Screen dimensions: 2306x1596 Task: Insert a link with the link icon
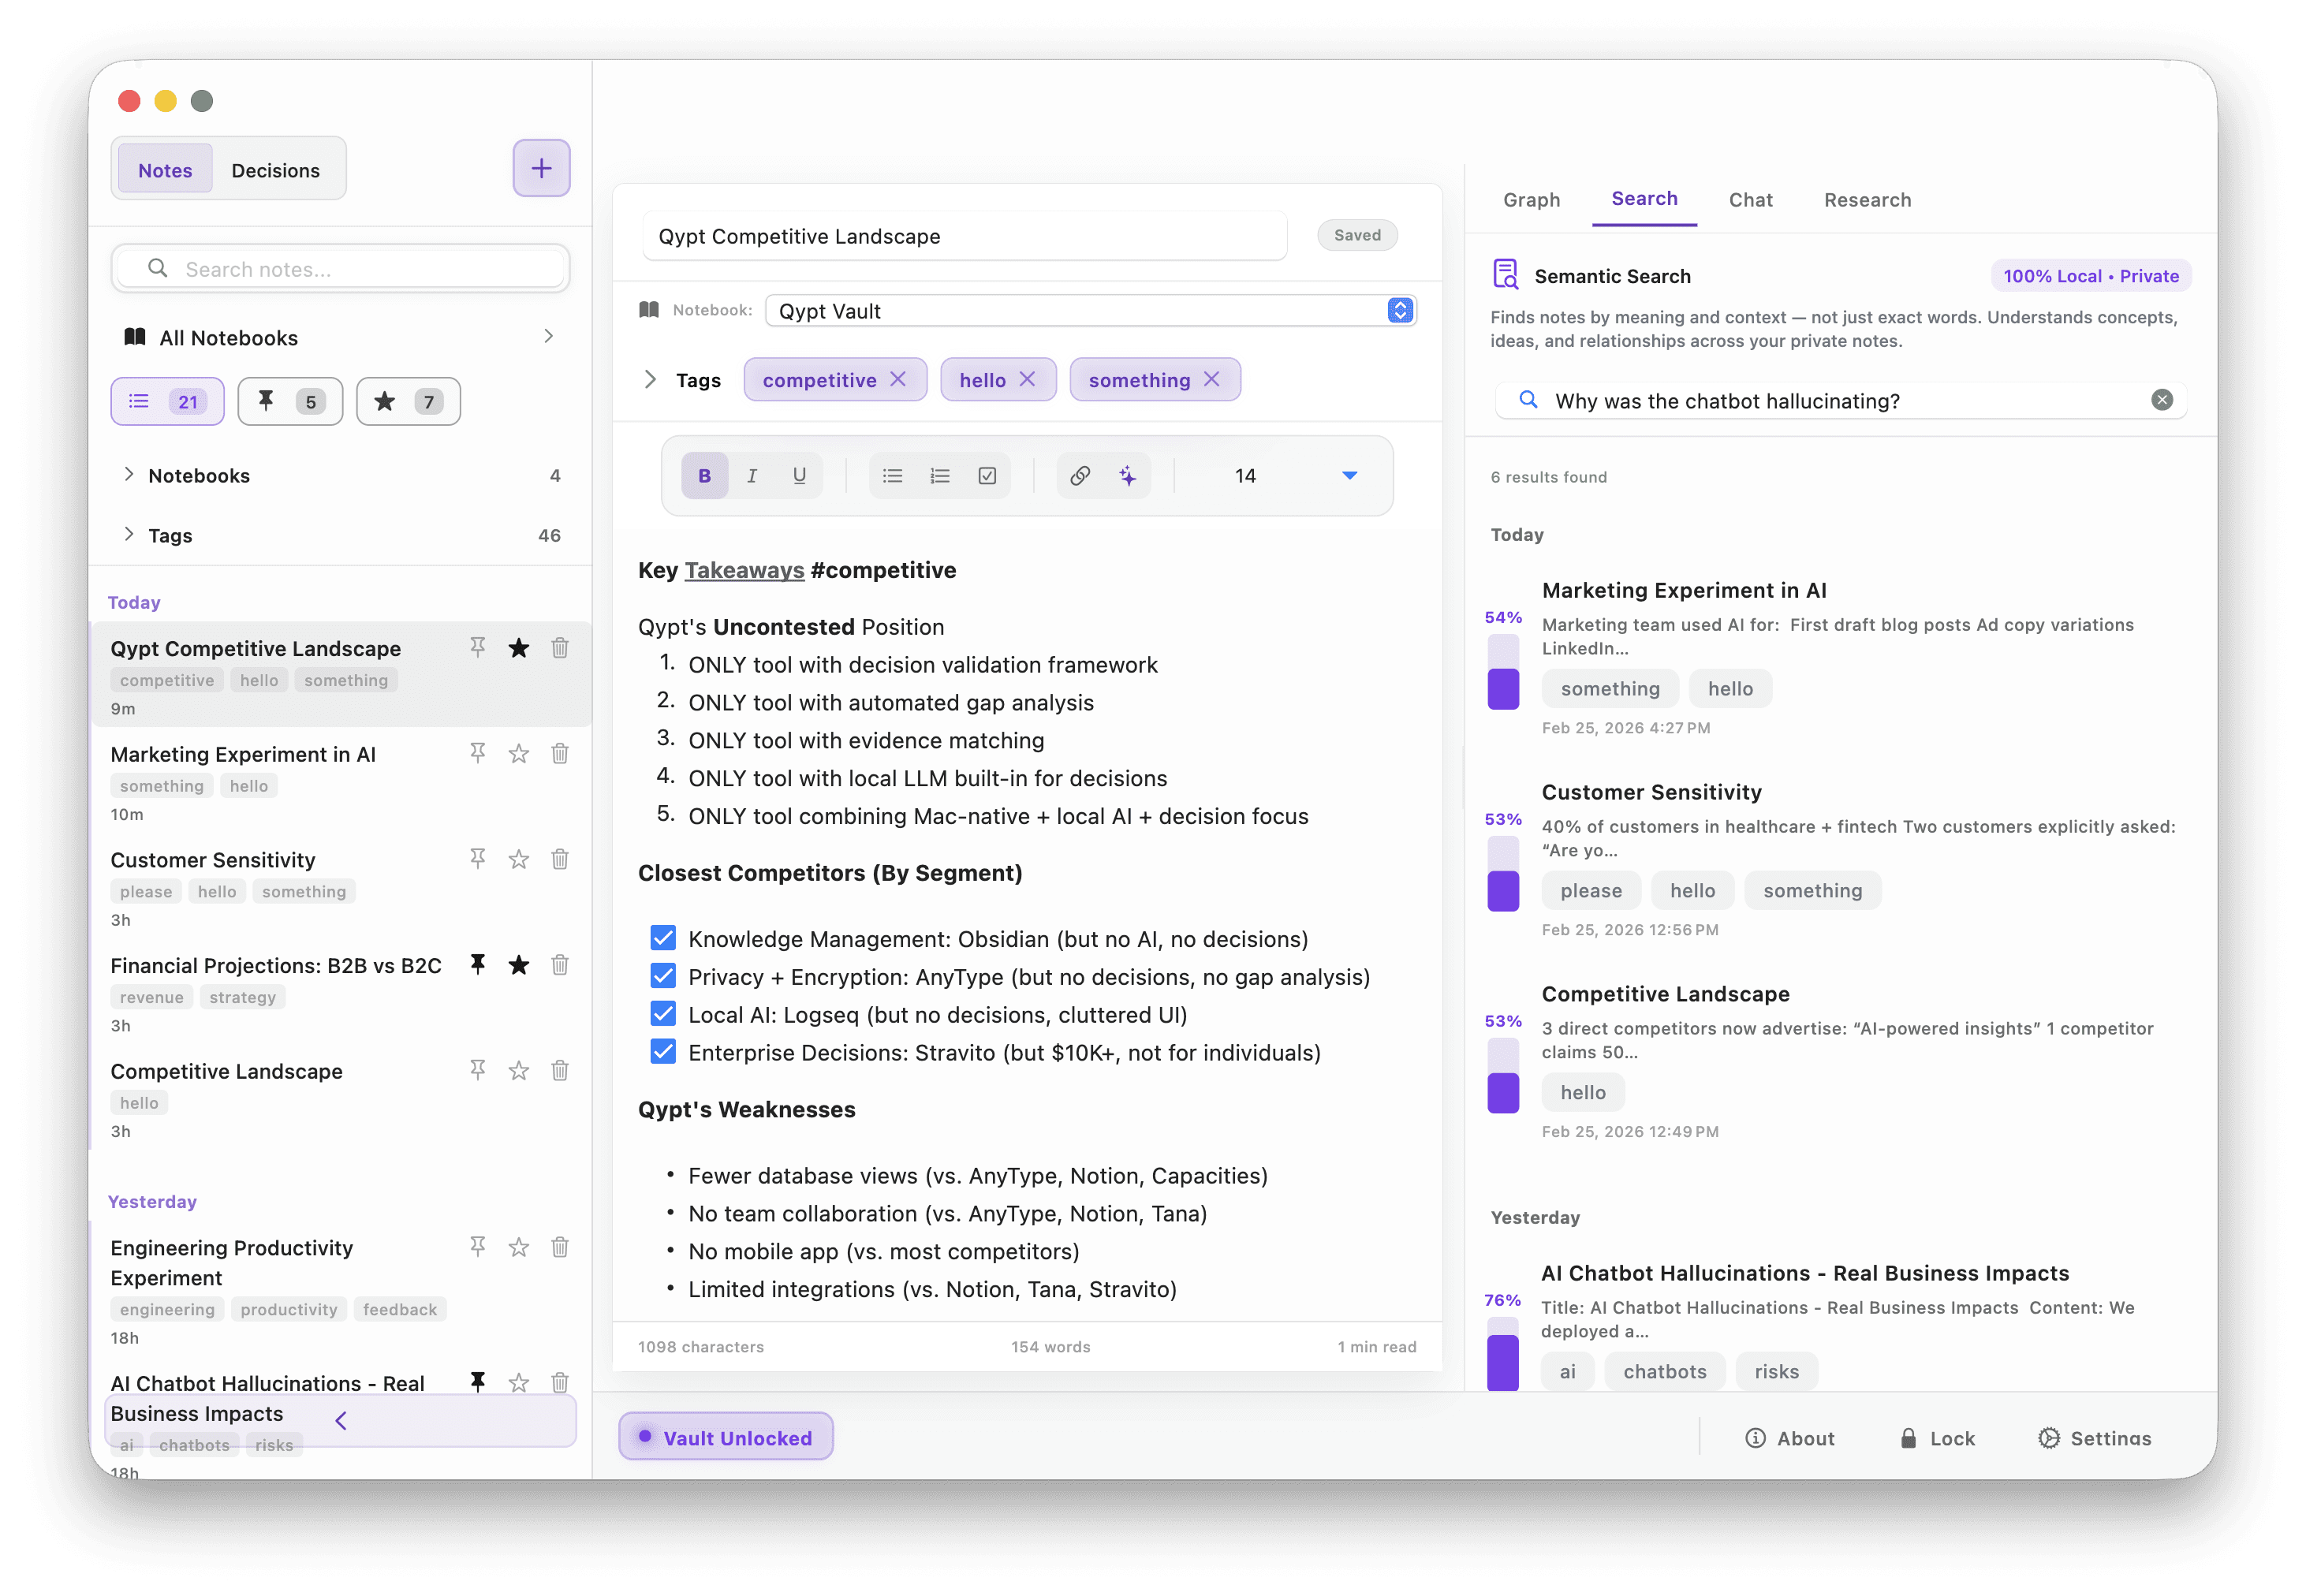[x=1080, y=476]
